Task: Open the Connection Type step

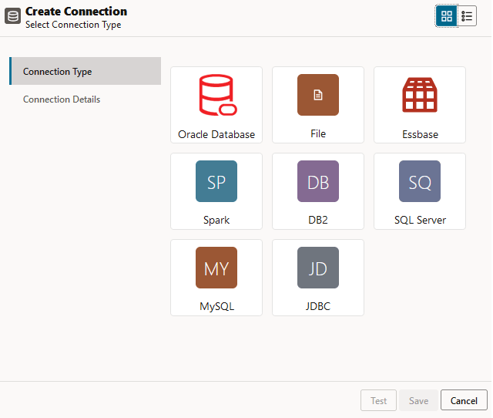Action: click(x=86, y=71)
